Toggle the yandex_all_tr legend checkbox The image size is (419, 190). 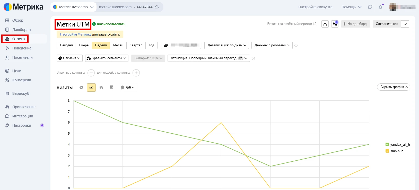pos(387,144)
